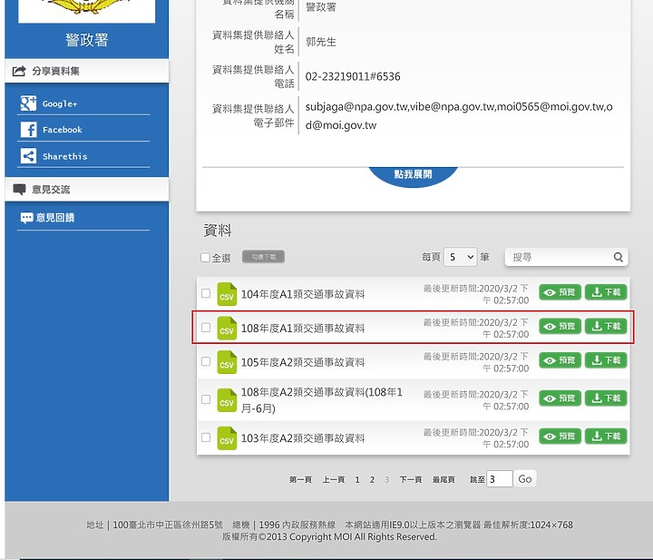The width and height of the screenshot is (653, 560).
Task: Click the subjaga@npa.gov.tw email text
Action: (x=356, y=107)
